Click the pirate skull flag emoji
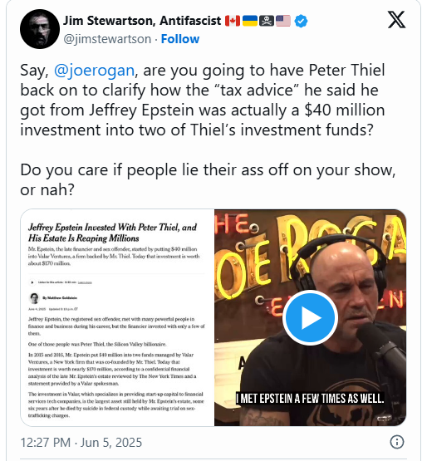The image size is (422, 461). pyautogui.click(x=267, y=21)
